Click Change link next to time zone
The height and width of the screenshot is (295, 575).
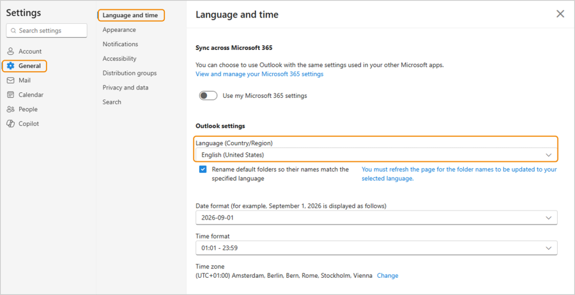388,276
